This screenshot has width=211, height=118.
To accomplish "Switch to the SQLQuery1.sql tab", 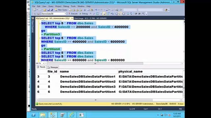I will (x=53, y=18).
